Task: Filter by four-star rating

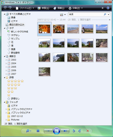Action: [x=14, y=84]
